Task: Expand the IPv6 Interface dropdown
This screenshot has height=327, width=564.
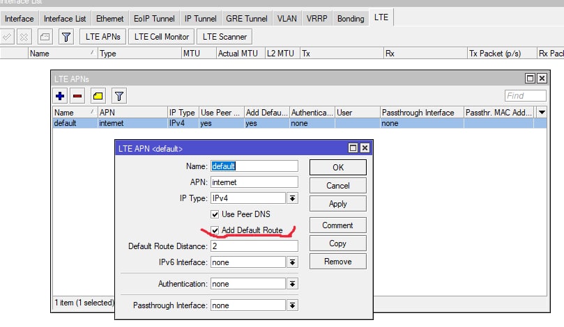Action: (x=292, y=262)
